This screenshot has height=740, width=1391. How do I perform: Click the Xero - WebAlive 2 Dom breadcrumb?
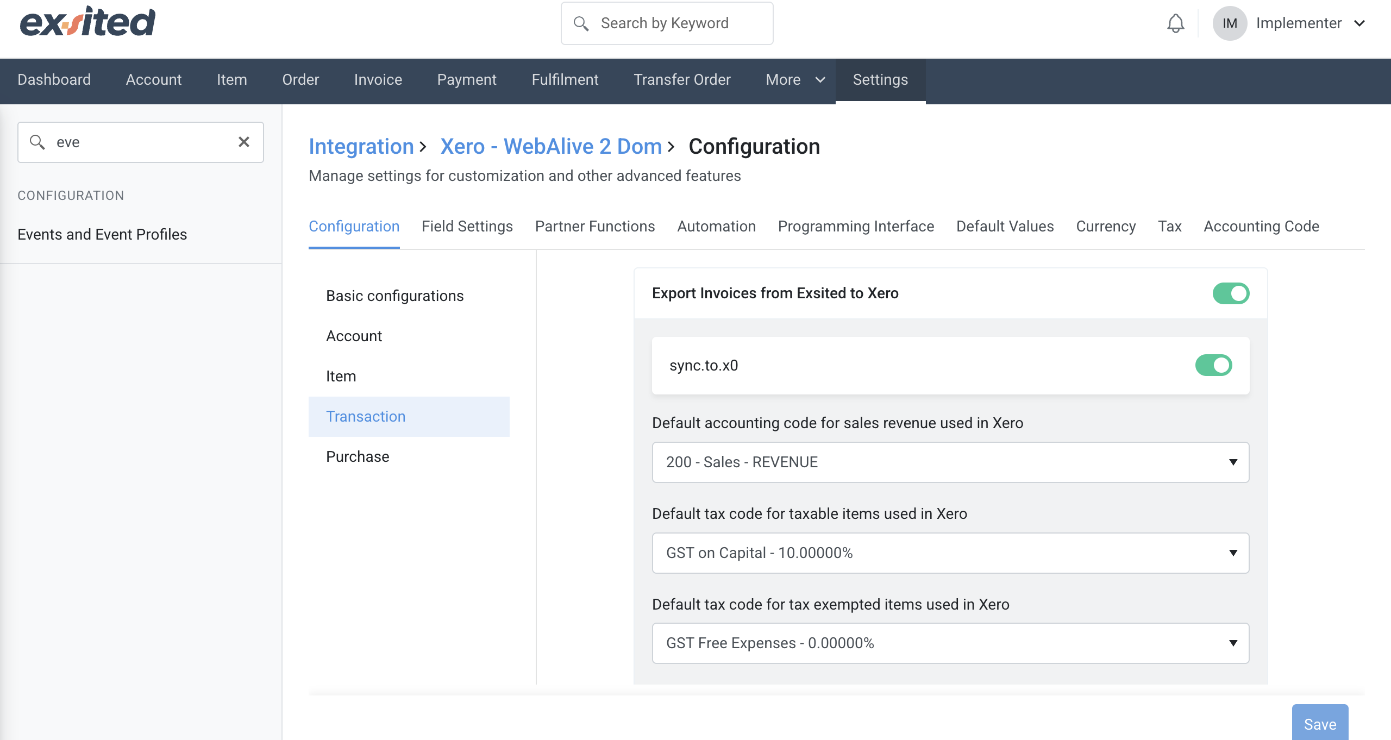(551, 147)
